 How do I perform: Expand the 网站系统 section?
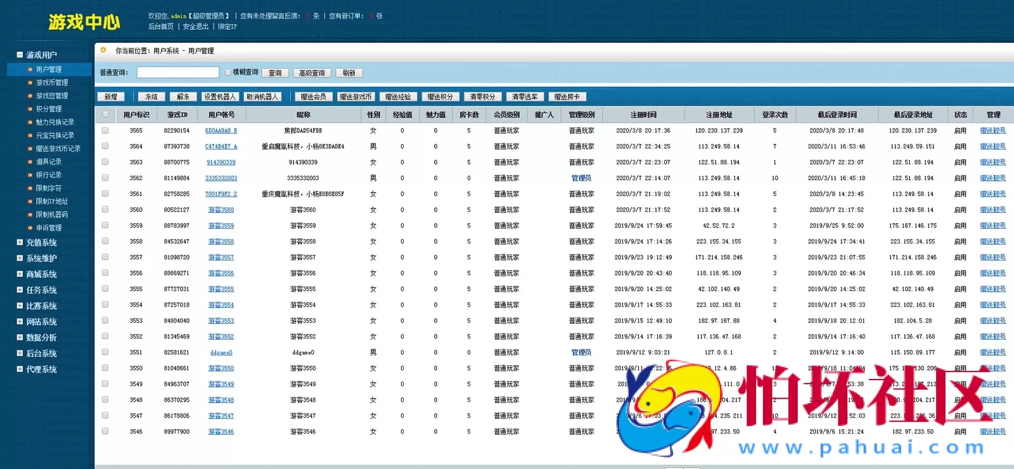[x=20, y=322]
